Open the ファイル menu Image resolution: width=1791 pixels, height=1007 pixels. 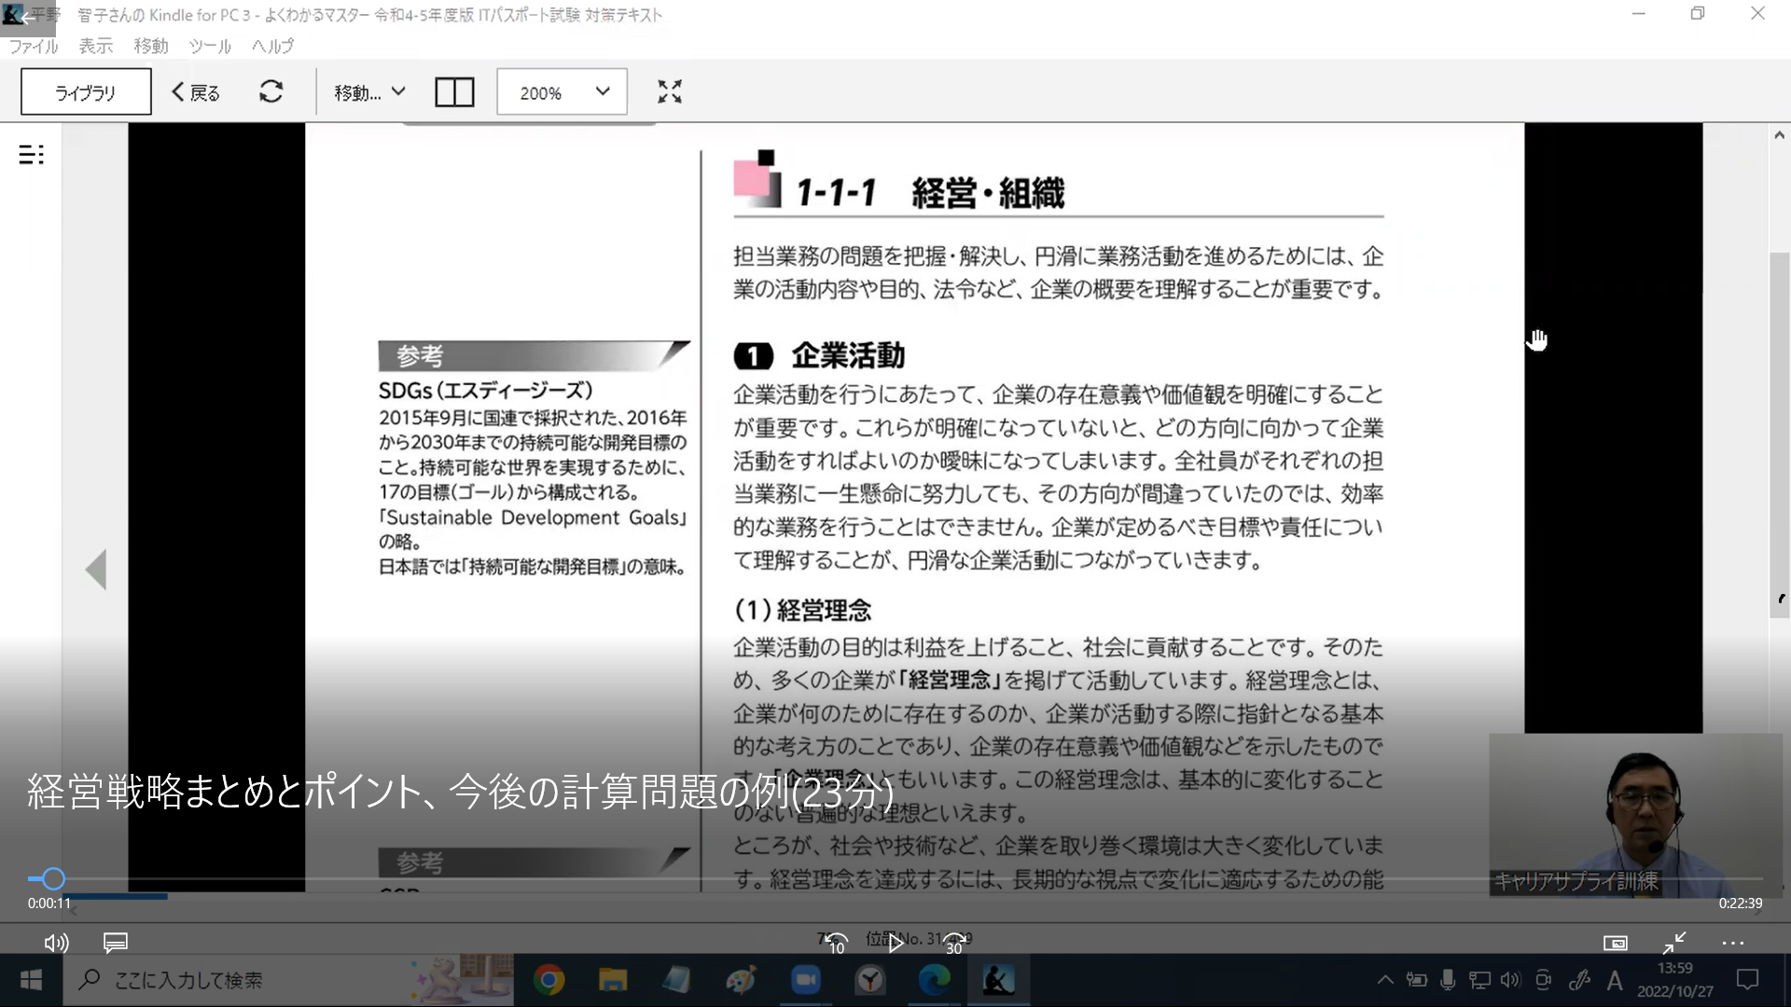click(x=34, y=46)
